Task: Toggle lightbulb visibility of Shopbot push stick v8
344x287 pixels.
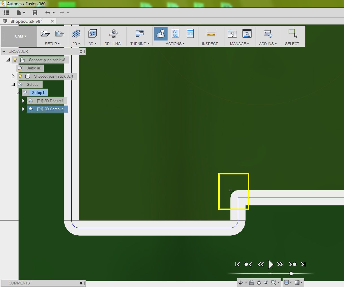Action: [15, 60]
